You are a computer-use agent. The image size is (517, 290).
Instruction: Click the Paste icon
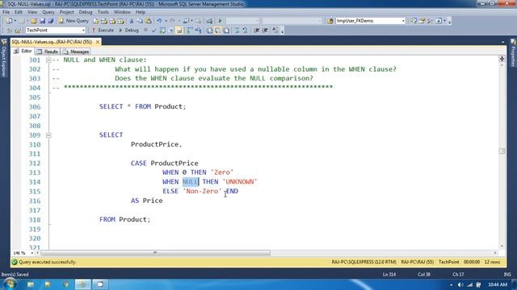(149, 21)
